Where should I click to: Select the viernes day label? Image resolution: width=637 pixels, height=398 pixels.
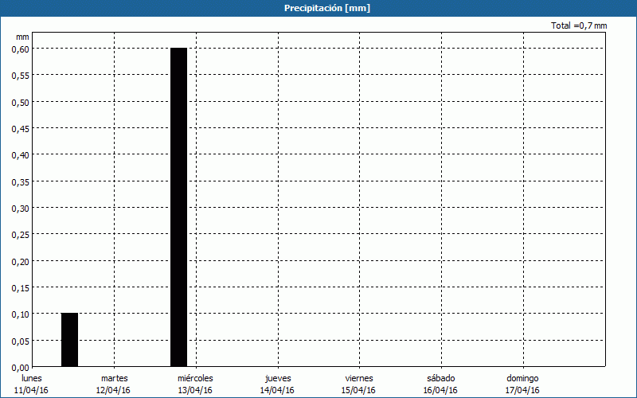pyautogui.click(x=359, y=378)
